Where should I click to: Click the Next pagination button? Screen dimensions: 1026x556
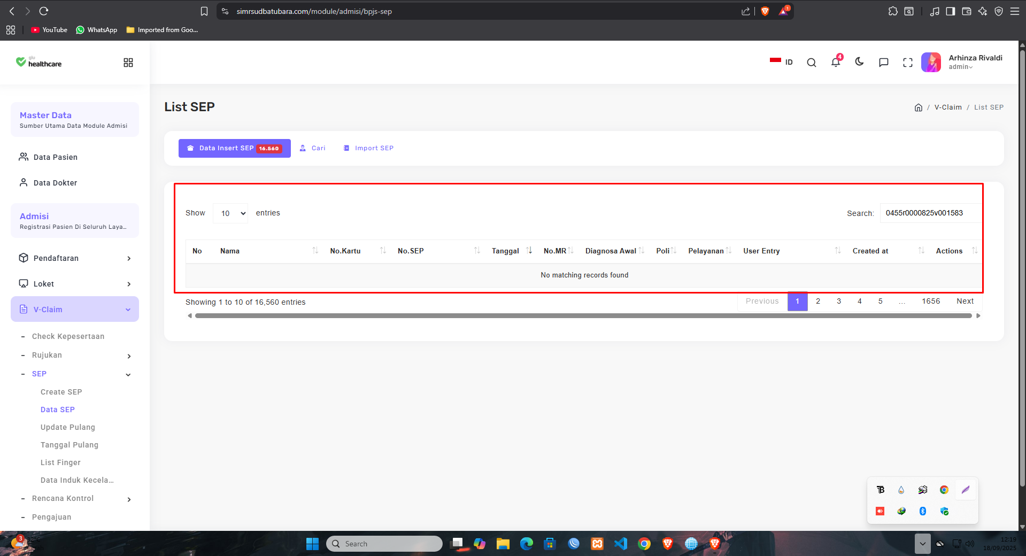(965, 301)
